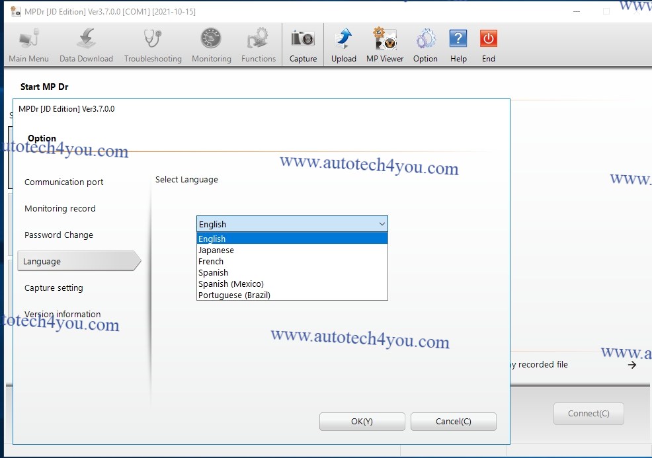Select Portuguese (Brazil) language option

pos(234,295)
